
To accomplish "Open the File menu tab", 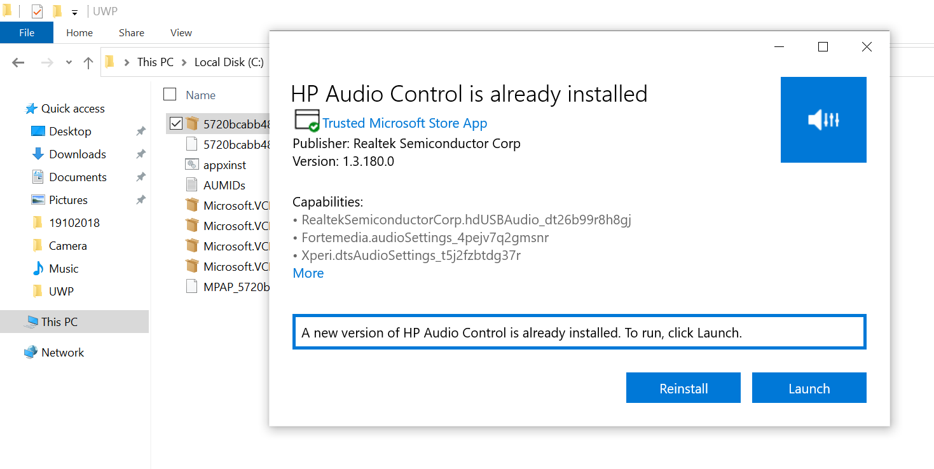I will [x=27, y=32].
